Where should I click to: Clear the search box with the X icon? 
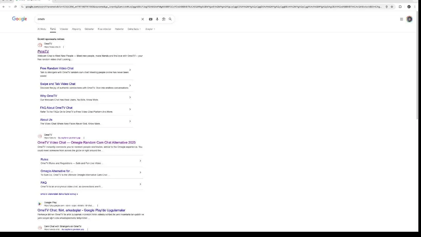142,19
